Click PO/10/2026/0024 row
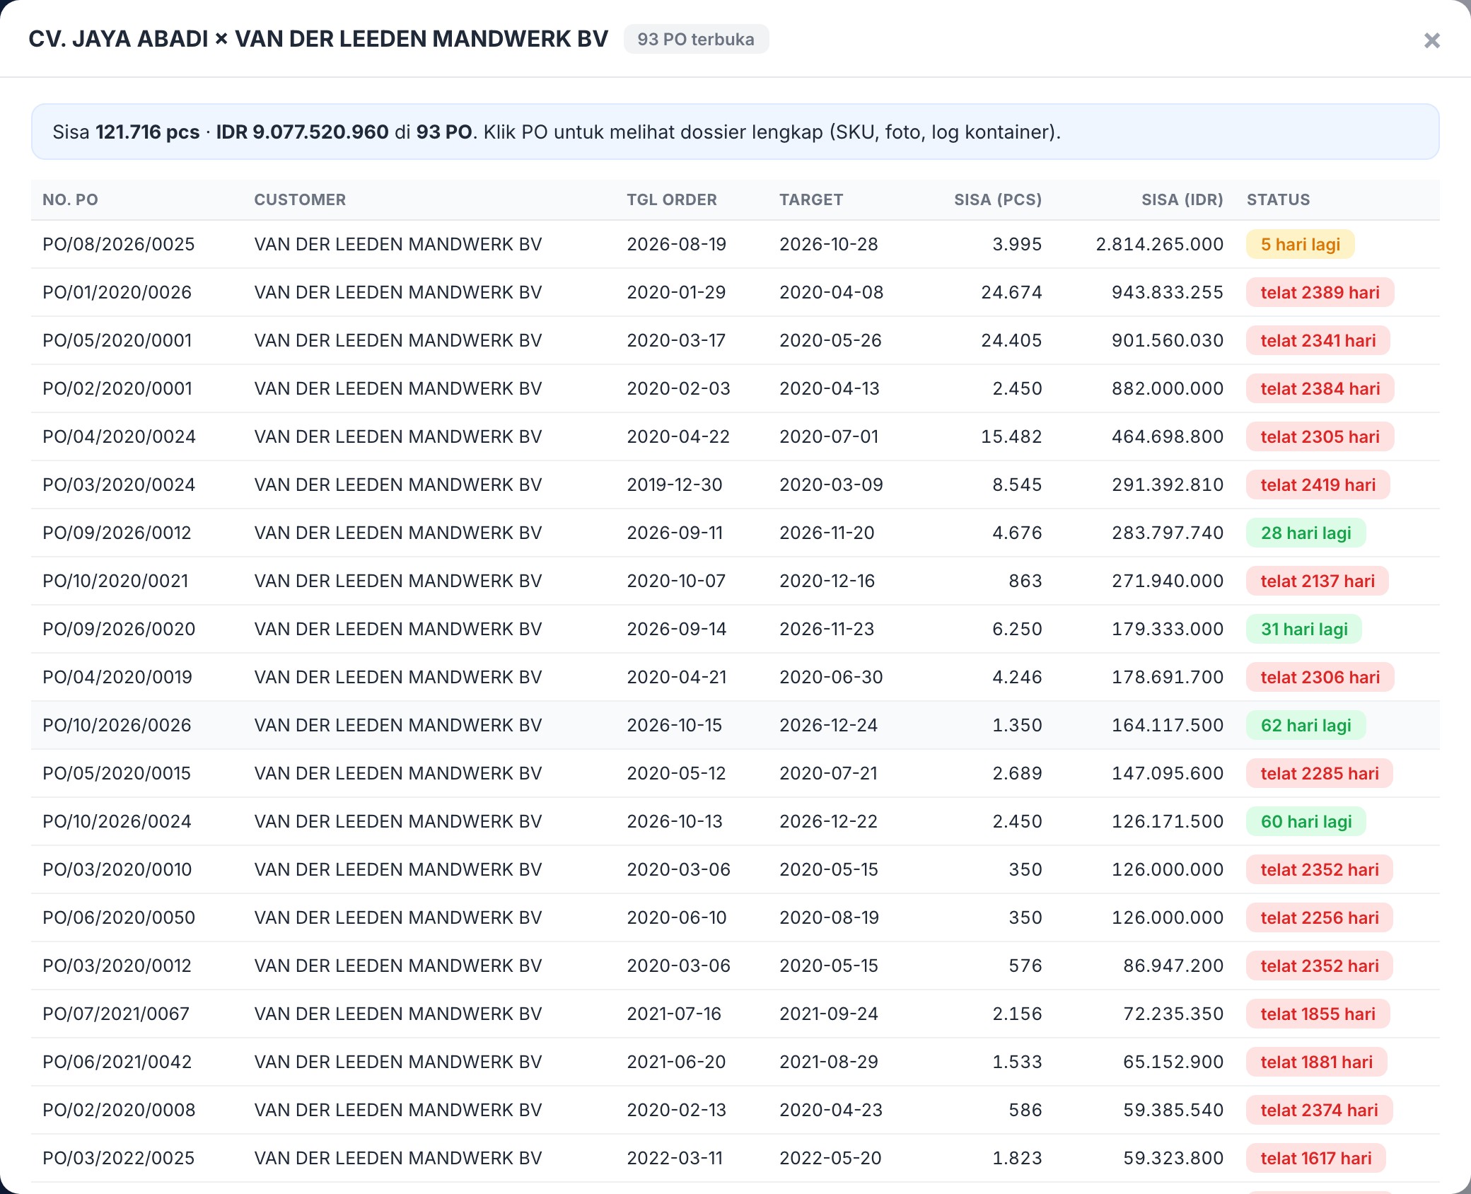Viewport: 1471px width, 1194px height. tap(735, 821)
